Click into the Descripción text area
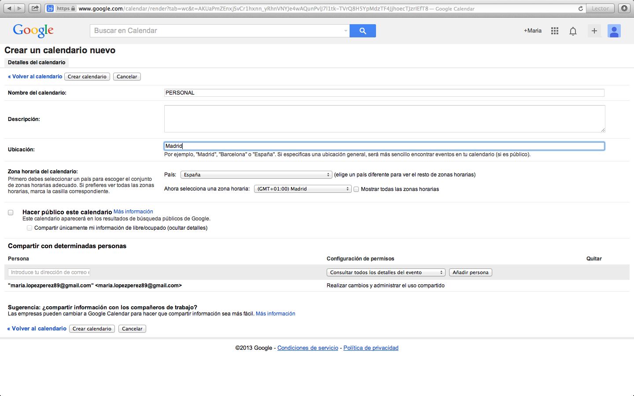Image resolution: width=634 pixels, height=396 pixels. point(385,119)
